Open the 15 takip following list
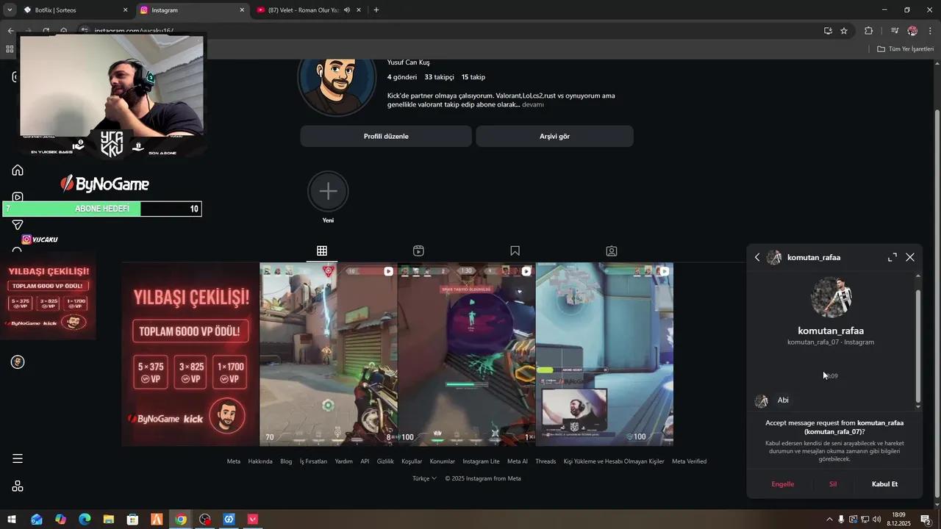The height and width of the screenshot is (529, 941). point(473,77)
